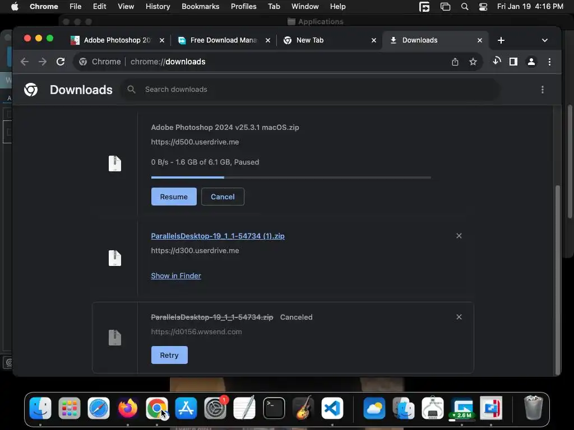Close the Free Download Manager tab
The image size is (574, 430).
coord(268,40)
